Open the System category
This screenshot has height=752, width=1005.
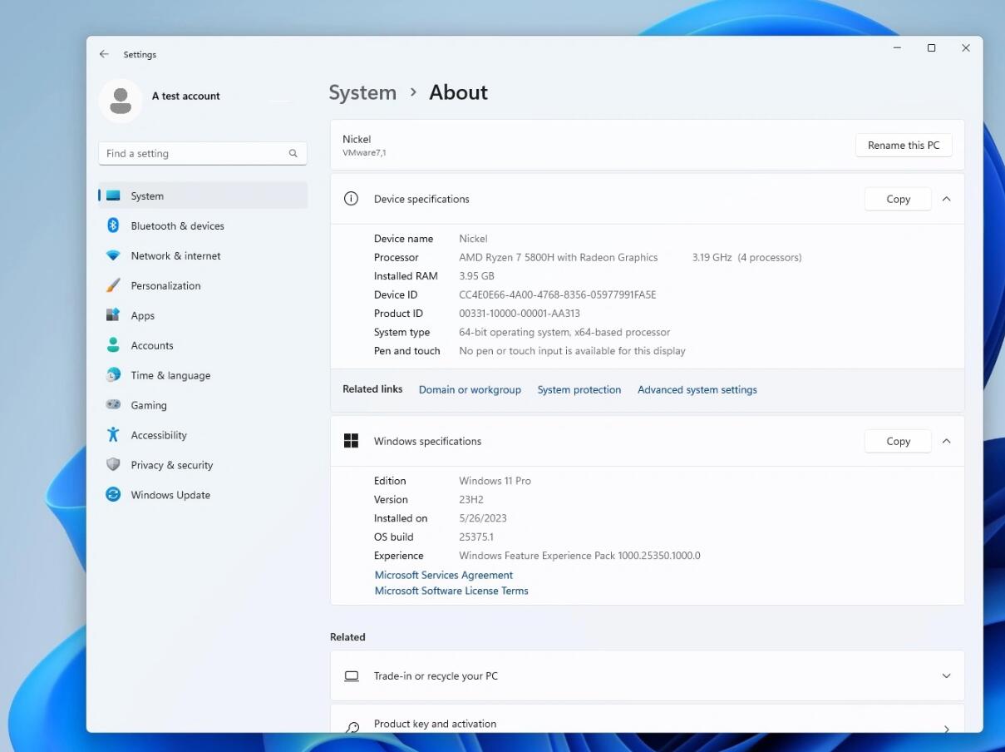click(203, 196)
